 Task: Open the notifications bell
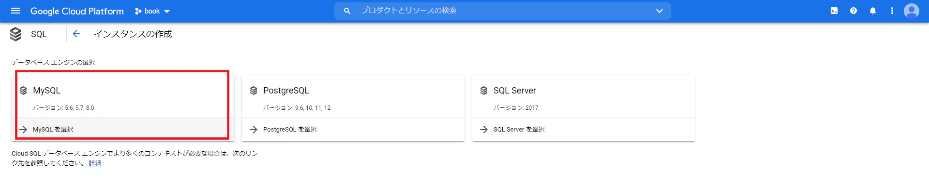click(873, 11)
